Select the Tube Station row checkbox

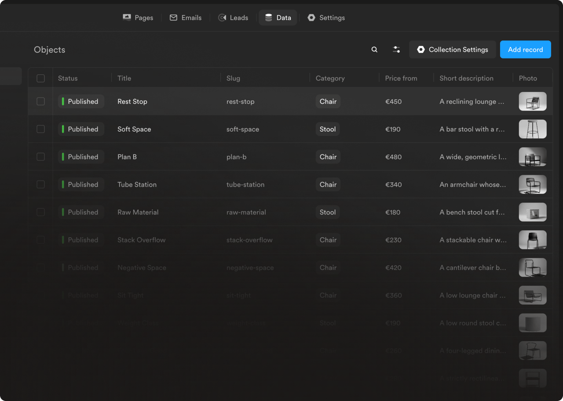(x=40, y=184)
